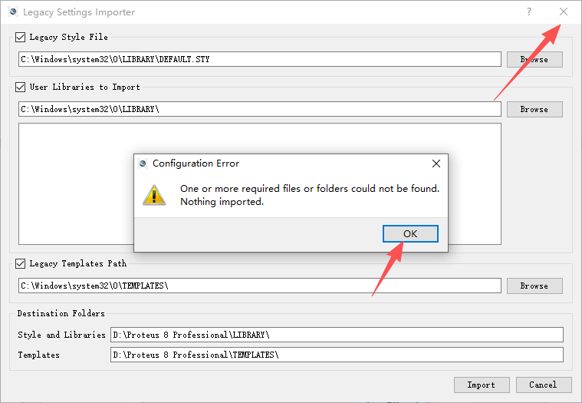This screenshot has height=403, width=582.
Task: Toggle User Libraries to Import checkbox
Action: click(x=21, y=88)
